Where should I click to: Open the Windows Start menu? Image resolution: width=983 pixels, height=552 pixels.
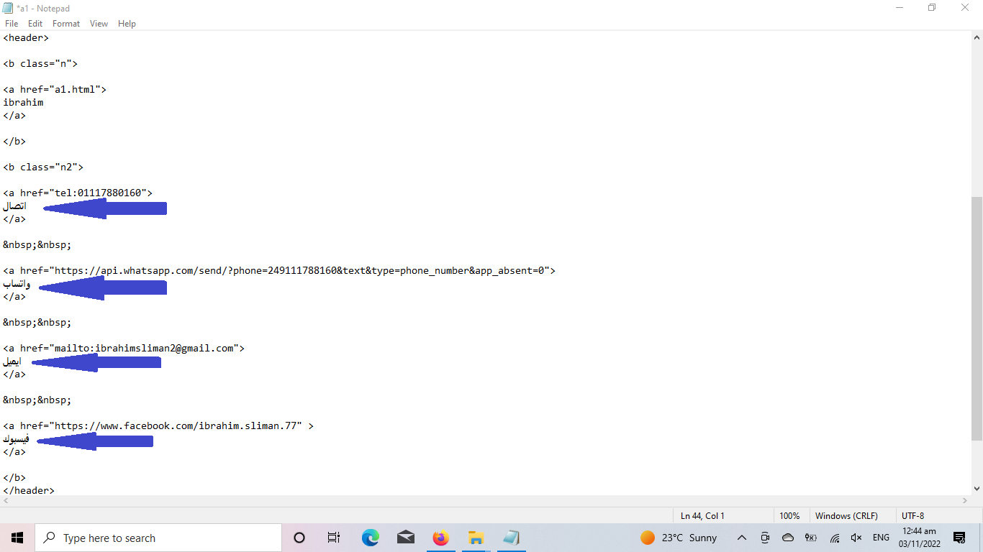(17, 538)
